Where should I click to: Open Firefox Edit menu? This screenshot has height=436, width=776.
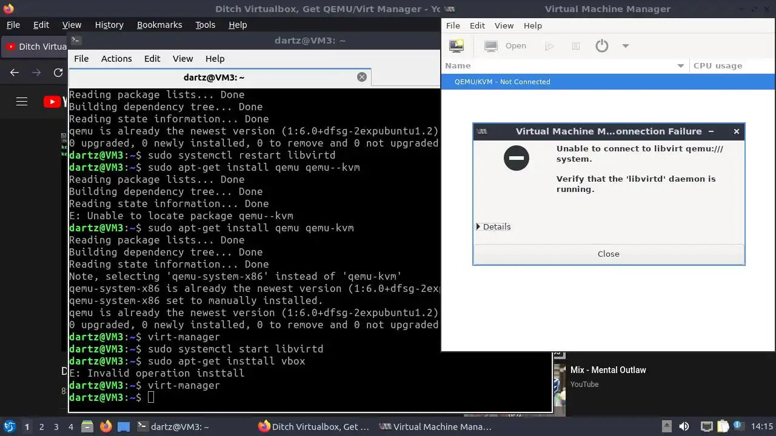(x=41, y=25)
